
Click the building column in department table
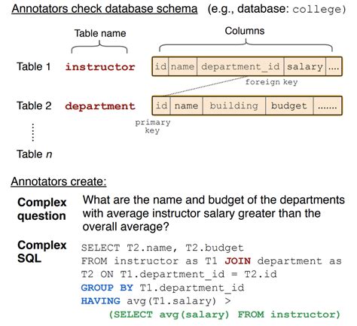[x=233, y=105]
